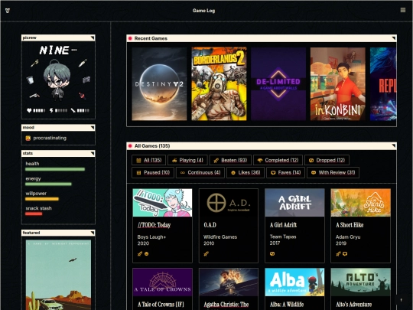Click the fave heart icon under A Short Hike
The image size is (413, 310).
(x=345, y=254)
